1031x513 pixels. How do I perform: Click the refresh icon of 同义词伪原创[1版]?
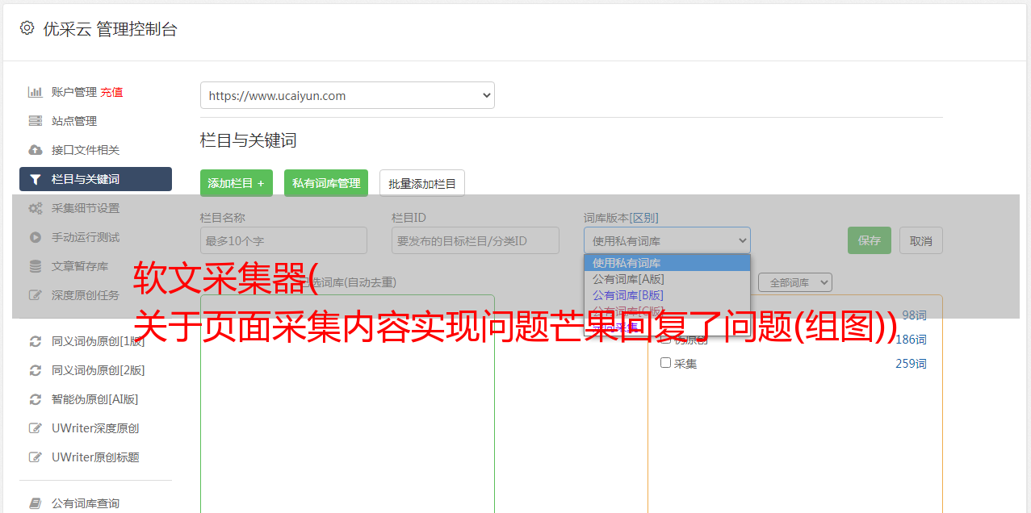click(36, 341)
